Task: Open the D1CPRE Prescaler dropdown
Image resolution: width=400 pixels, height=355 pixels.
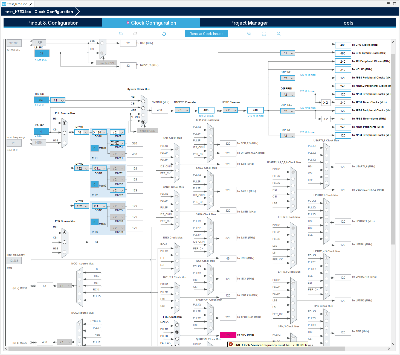Action: point(182,110)
